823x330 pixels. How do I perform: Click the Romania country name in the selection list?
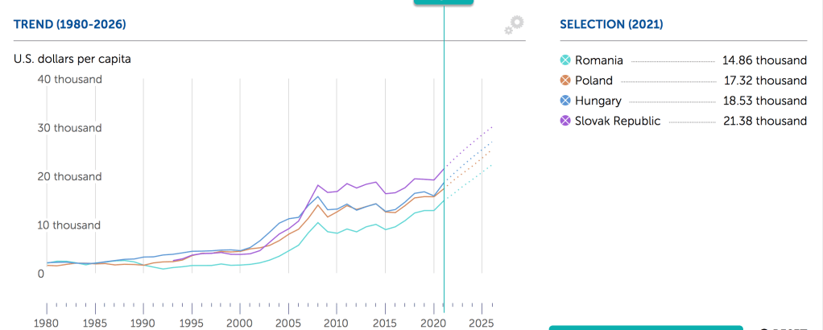(599, 60)
